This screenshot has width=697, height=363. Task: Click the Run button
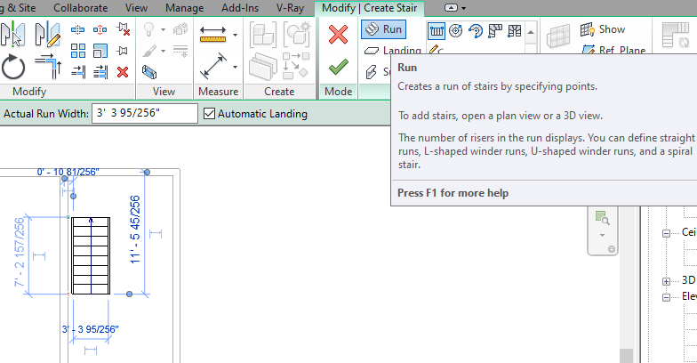pos(384,29)
